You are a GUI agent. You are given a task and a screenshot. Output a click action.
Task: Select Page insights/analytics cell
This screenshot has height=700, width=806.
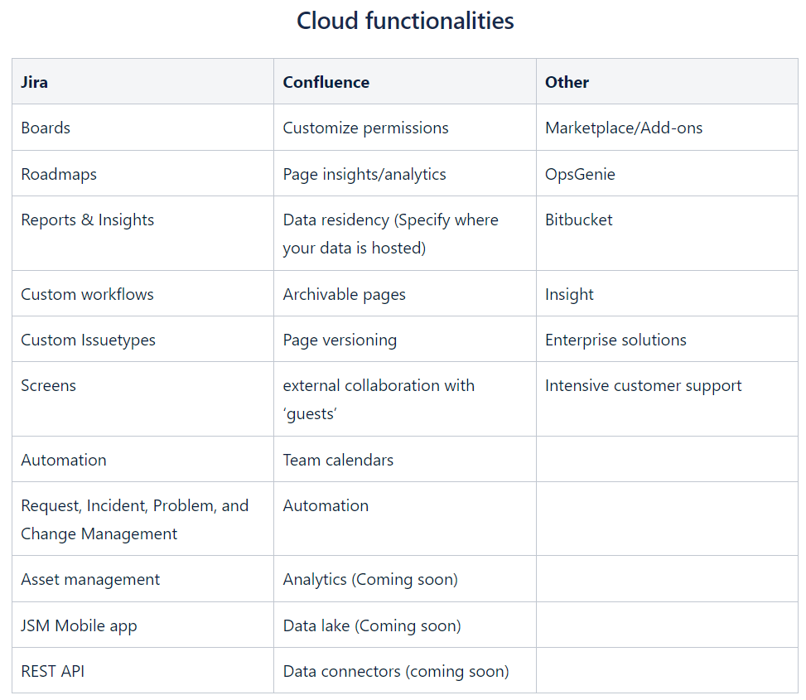405,174
